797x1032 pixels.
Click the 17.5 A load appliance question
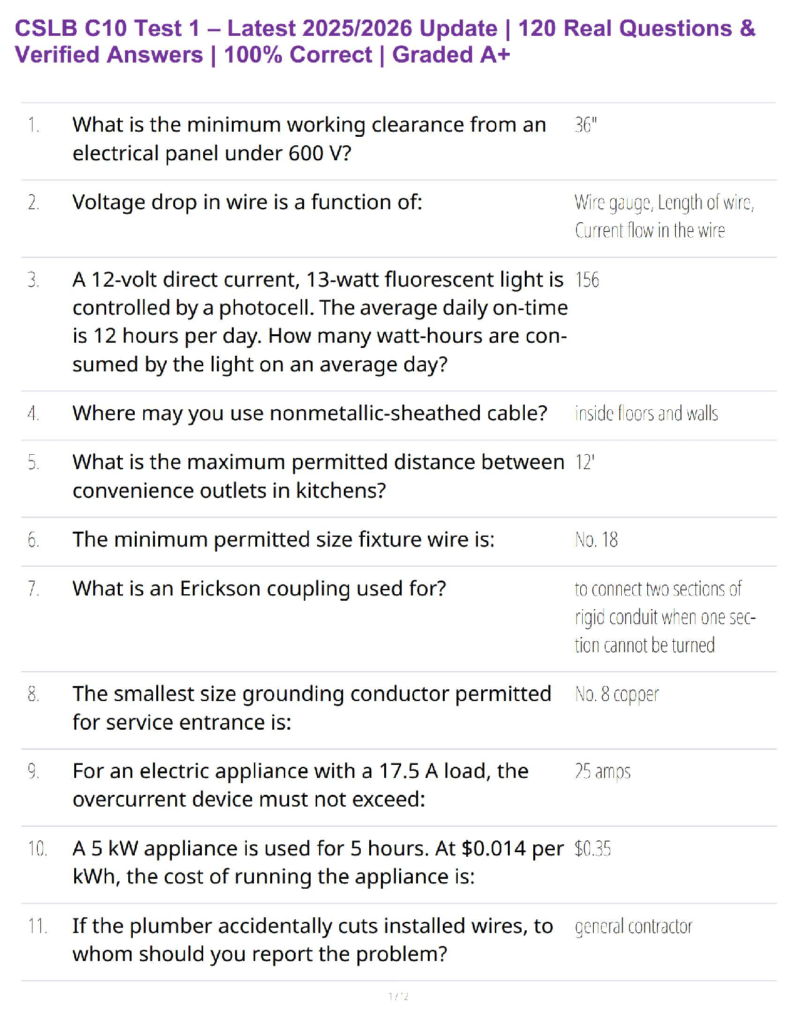coord(300,785)
